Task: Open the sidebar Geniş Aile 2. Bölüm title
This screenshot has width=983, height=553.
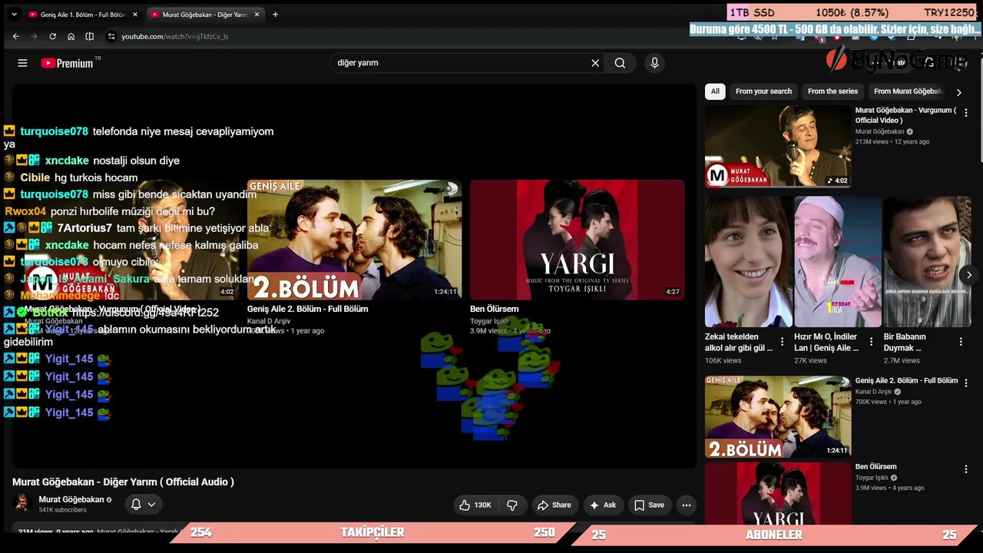Action: [906, 381]
